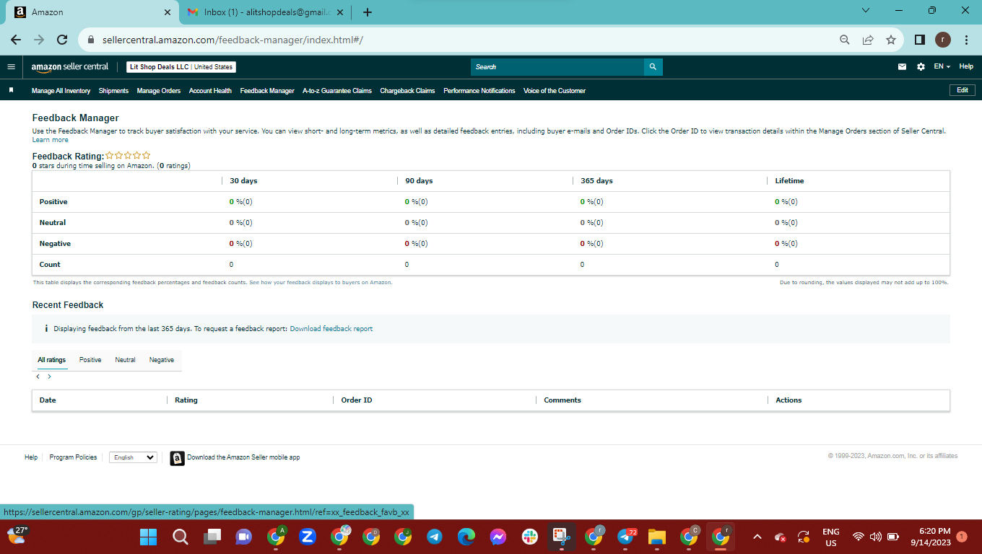Close the Amazon browser tab

click(x=168, y=12)
